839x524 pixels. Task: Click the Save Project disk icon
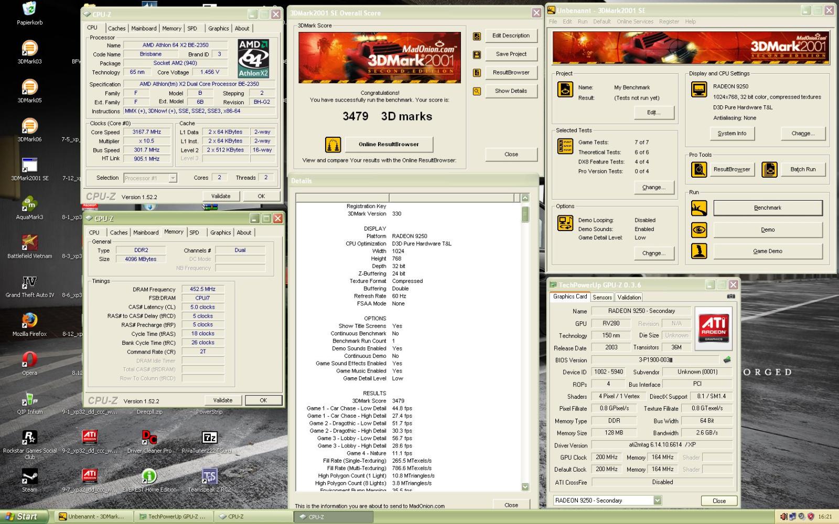(477, 54)
